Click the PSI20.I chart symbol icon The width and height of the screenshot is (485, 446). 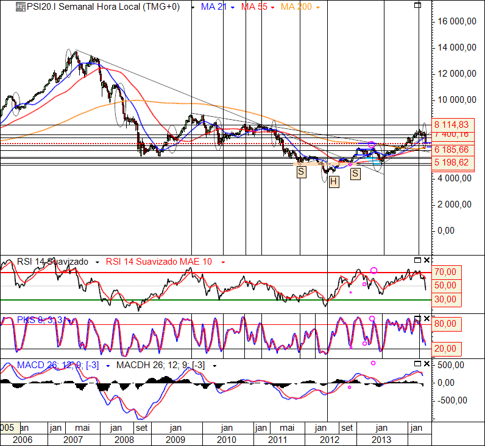point(20,7)
